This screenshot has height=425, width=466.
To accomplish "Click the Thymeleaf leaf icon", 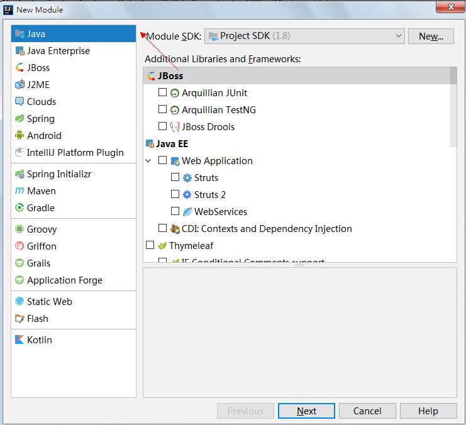I will [x=162, y=245].
